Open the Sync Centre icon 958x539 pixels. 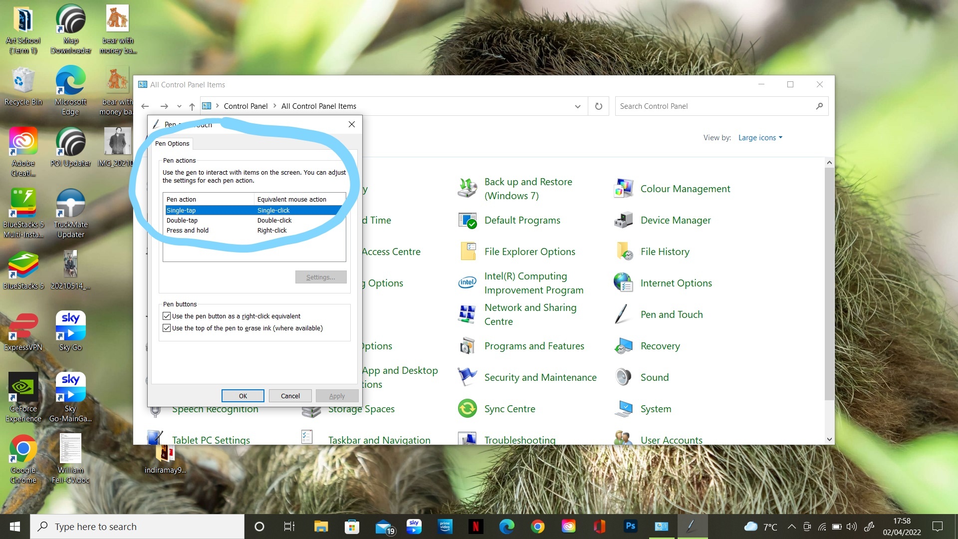pos(468,409)
